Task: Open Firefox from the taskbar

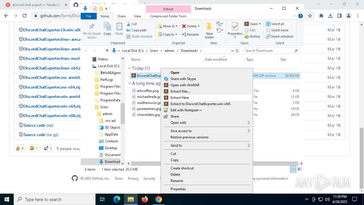Action: [x=145, y=199]
